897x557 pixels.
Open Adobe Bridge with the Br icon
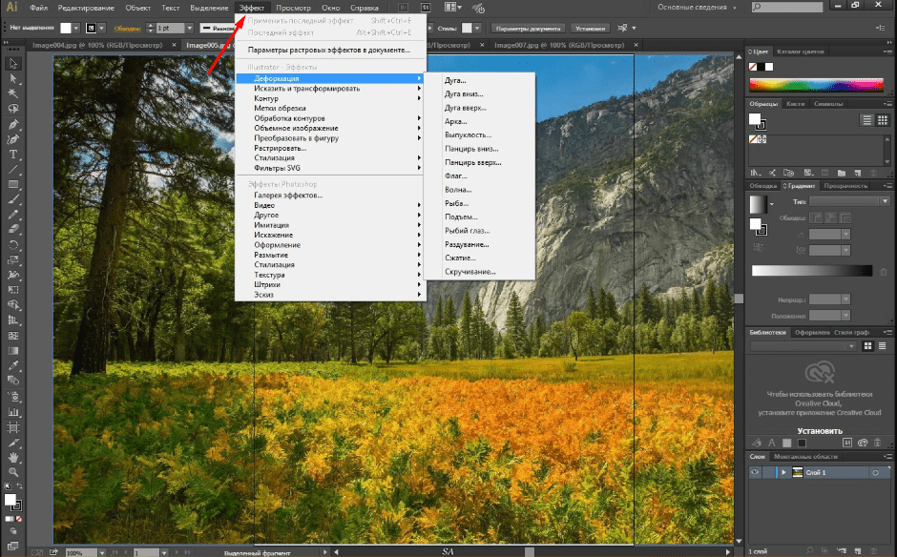point(404,8)
